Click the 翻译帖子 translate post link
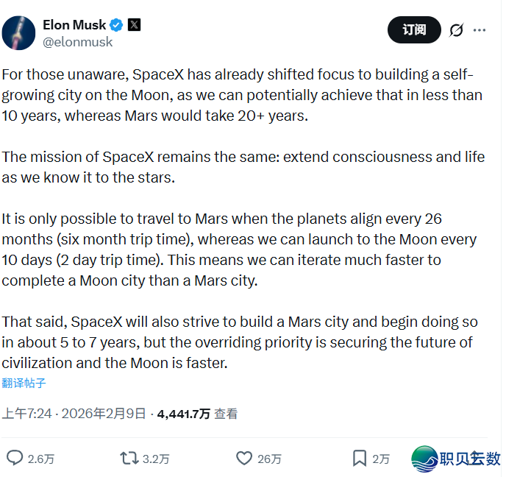 [24, 383]
